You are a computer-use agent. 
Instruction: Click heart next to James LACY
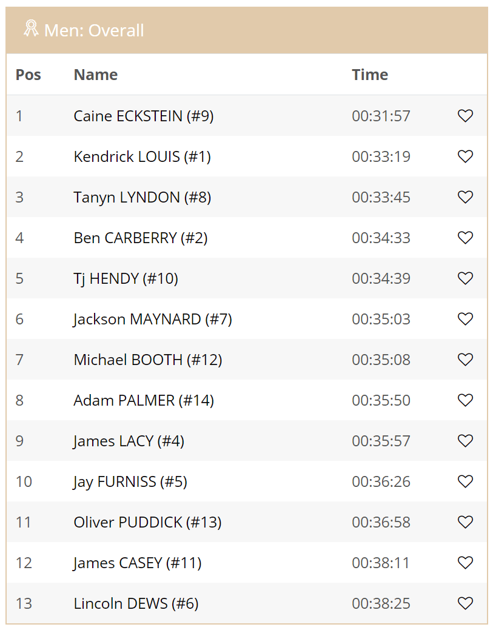coord(465,441)
